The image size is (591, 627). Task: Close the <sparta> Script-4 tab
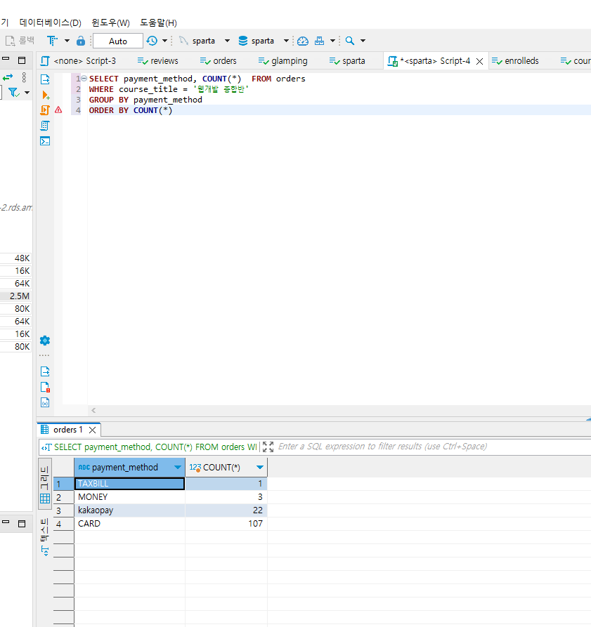pyautogui.click(x=479, y=61)
